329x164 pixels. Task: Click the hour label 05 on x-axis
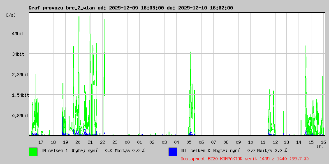(189, 142)
